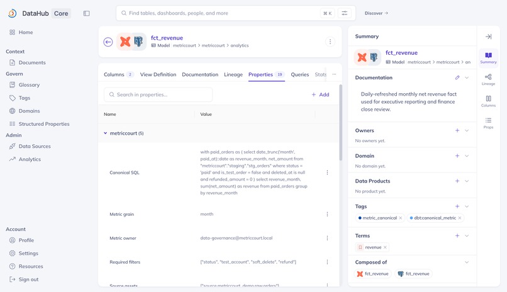Click the Add property button
Viewport: 507px width, 292px height.
point(320,95)
